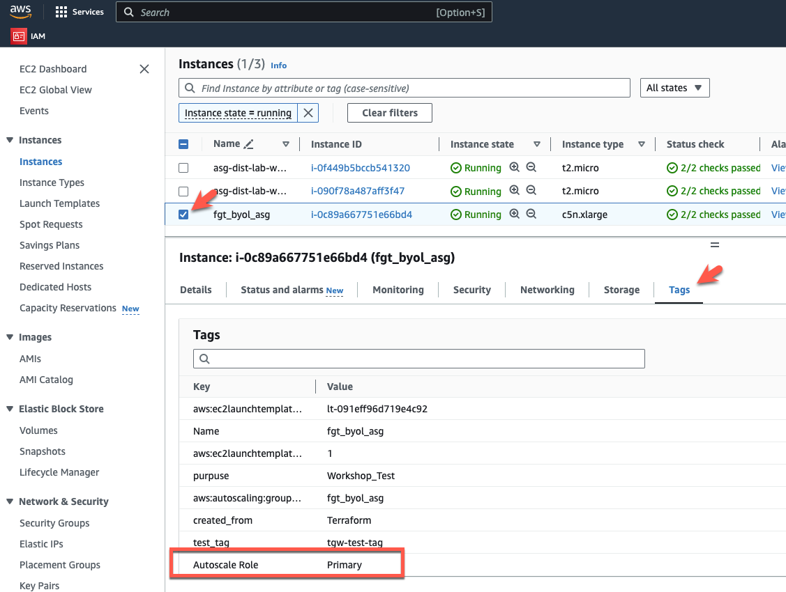786x592 pixels.
Task: Sort by Name column arrow
Action: click(x=286, y=144)
